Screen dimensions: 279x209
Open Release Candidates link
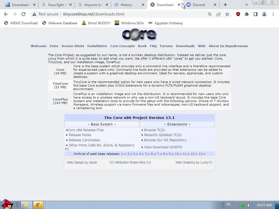click(x=84, y=140)
